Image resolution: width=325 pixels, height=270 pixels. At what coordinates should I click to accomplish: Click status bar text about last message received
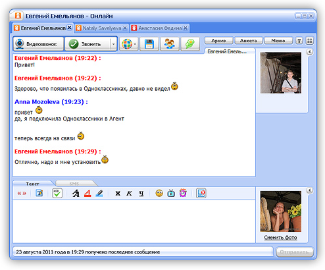88,252
